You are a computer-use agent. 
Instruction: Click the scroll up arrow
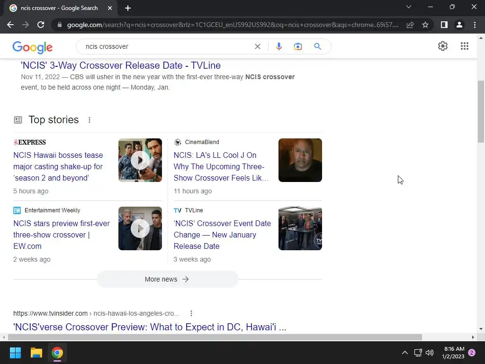tap(481, 38)
